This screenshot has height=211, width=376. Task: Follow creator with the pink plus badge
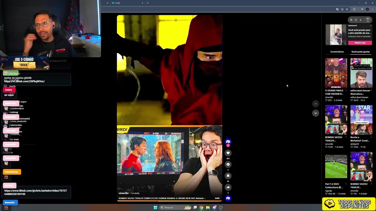228,145
